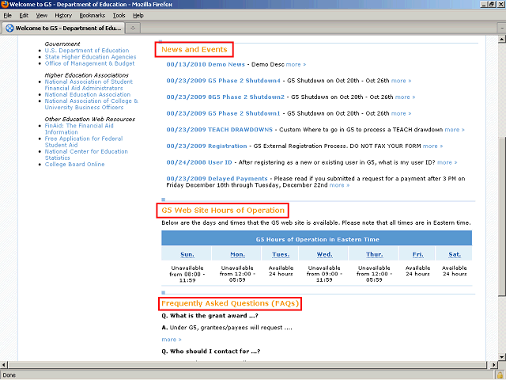
Task: Open the View menu
Action: [42, 16]
